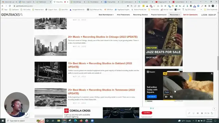Click the Windows taskbar search box

[25, 121]
